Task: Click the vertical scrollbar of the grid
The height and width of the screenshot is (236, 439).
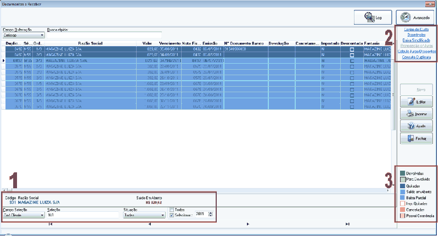Action: pyautogui.click(x=393, y=95)
